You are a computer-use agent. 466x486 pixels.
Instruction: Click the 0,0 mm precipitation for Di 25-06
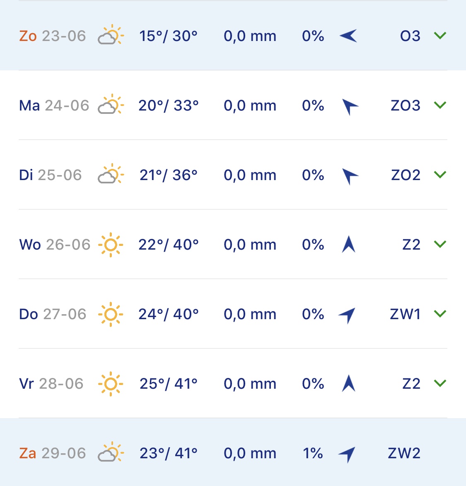(250, 175)
